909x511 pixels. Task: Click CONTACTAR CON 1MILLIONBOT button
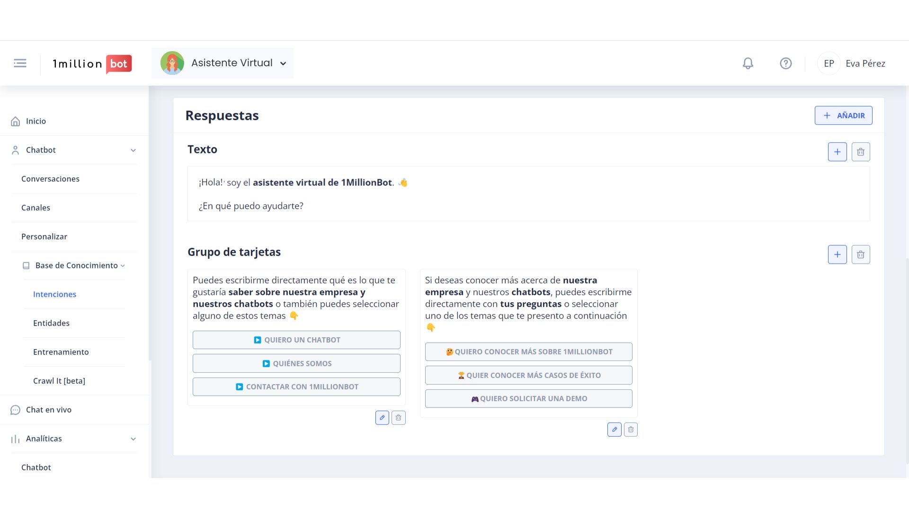[x=296, y=387]
